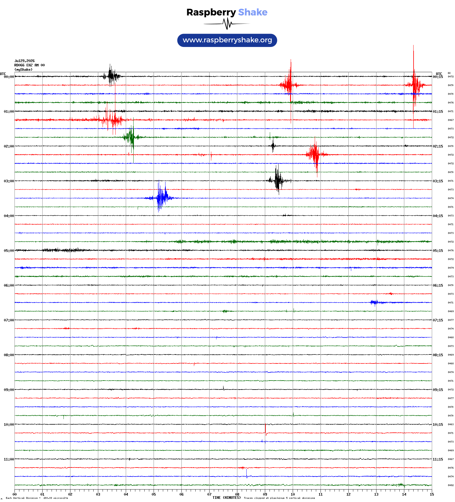Click the 05:15 end-time label

pos(438,251)
